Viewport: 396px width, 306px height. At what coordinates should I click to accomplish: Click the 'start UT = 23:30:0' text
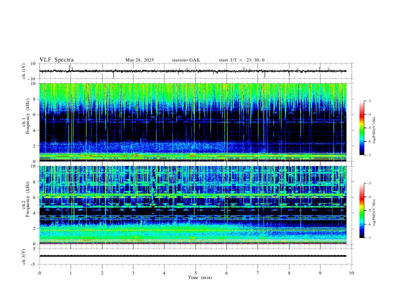(241, 60)
